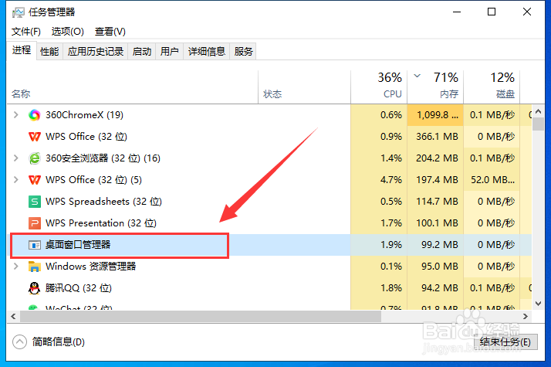Screen dimensions: 551x367
Task: Click the horizontal scrollbar left arrow
Action: [x=13, y=316]
